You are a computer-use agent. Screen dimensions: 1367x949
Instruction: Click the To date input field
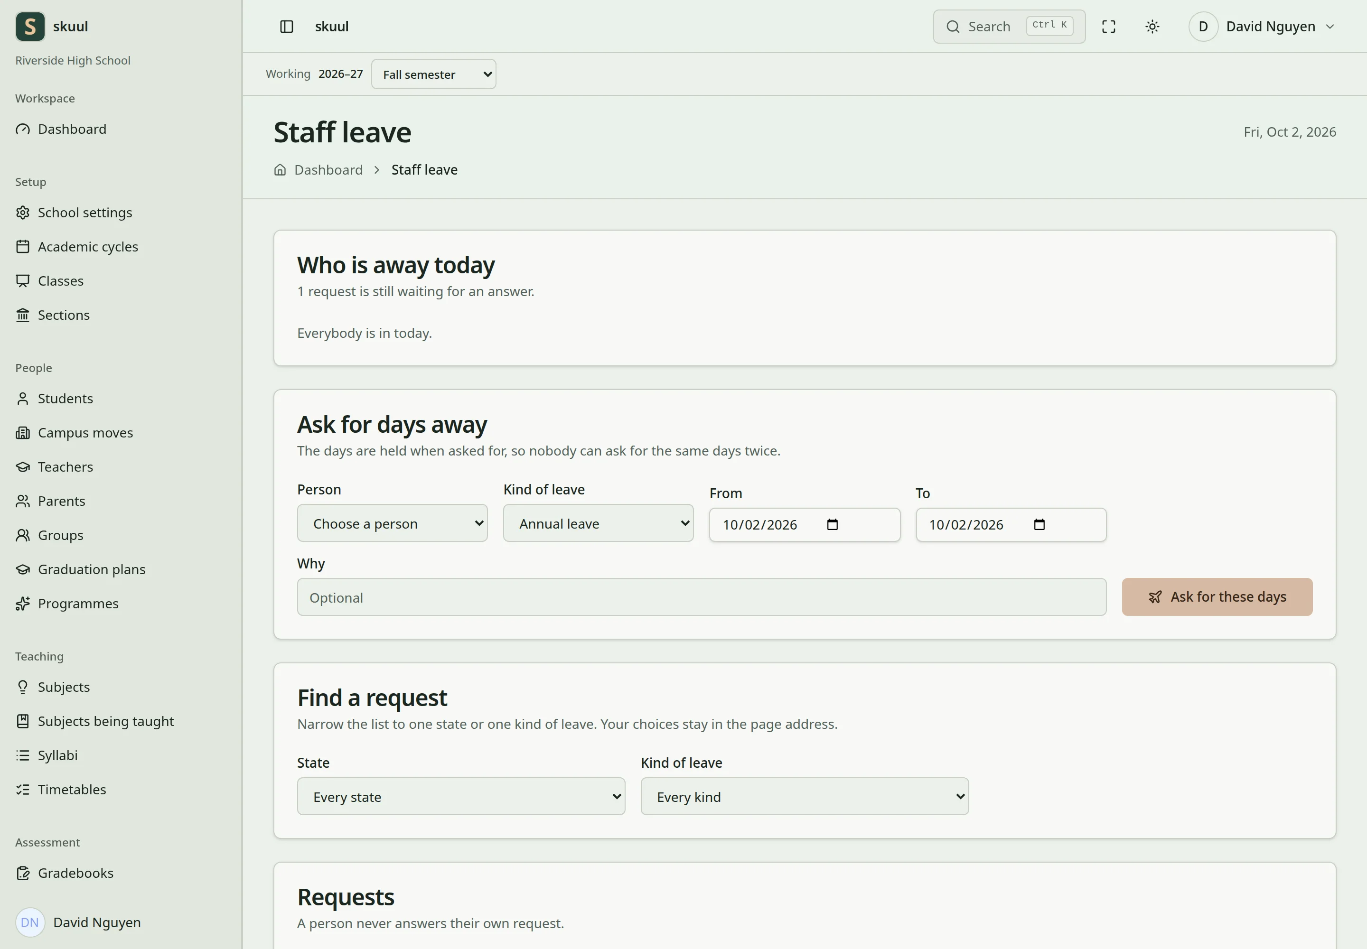1011,524
